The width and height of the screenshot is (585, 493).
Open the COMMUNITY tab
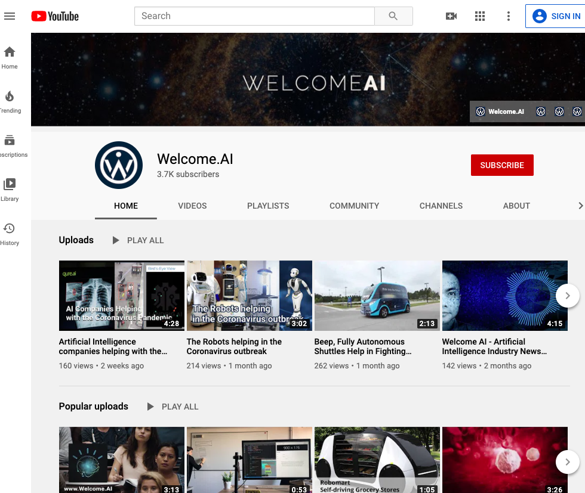coord(354,206)
